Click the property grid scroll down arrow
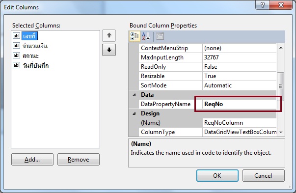The width and height of the screenshot is (296, 193). coord(281,132)
